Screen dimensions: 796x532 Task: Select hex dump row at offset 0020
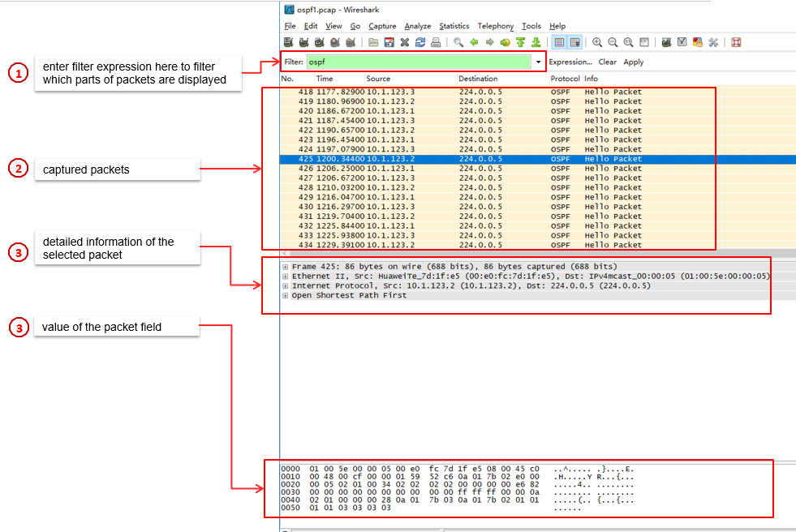[x=458, y=484]
